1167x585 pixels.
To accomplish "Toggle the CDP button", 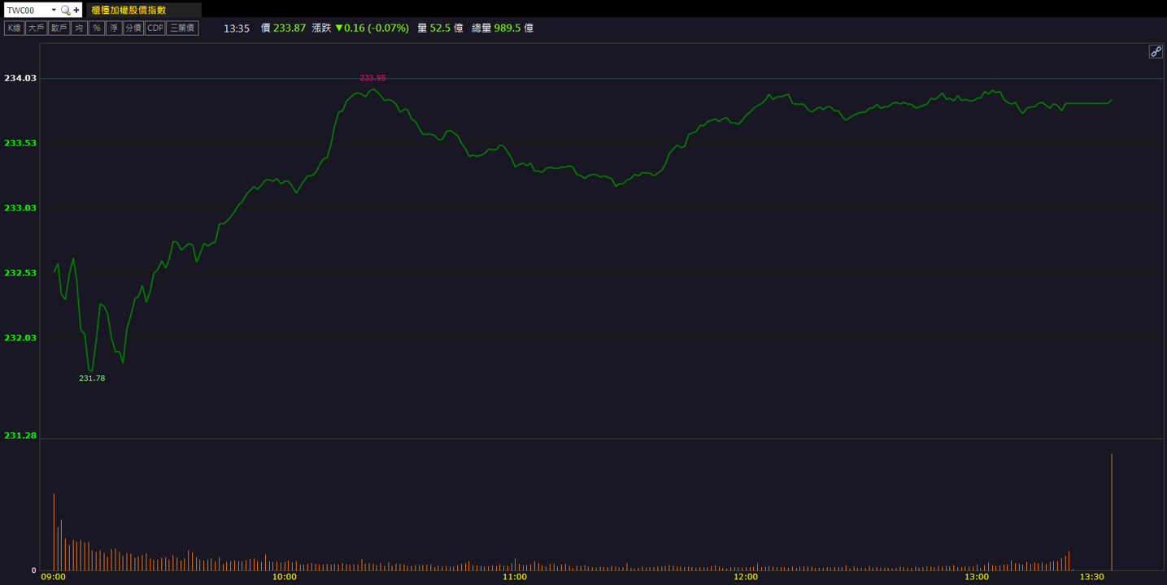I will pos(155,28).
